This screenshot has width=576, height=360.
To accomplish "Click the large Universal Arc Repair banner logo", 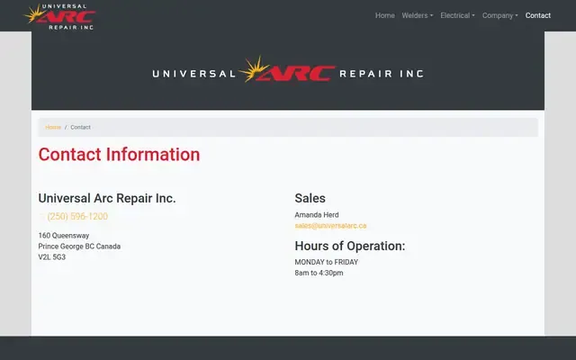I will click(x=288, y=69).
